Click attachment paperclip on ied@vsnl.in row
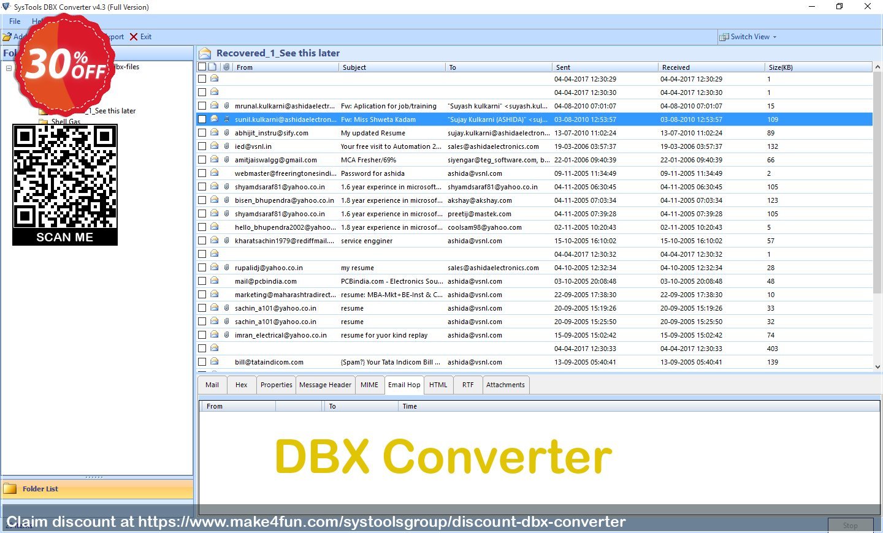The image size is (883, 533). (x=226, y=146)
